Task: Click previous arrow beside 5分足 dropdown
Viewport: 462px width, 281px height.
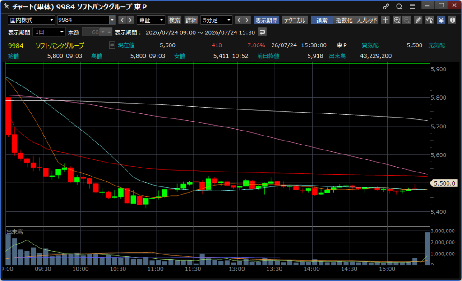Action: 239,20
